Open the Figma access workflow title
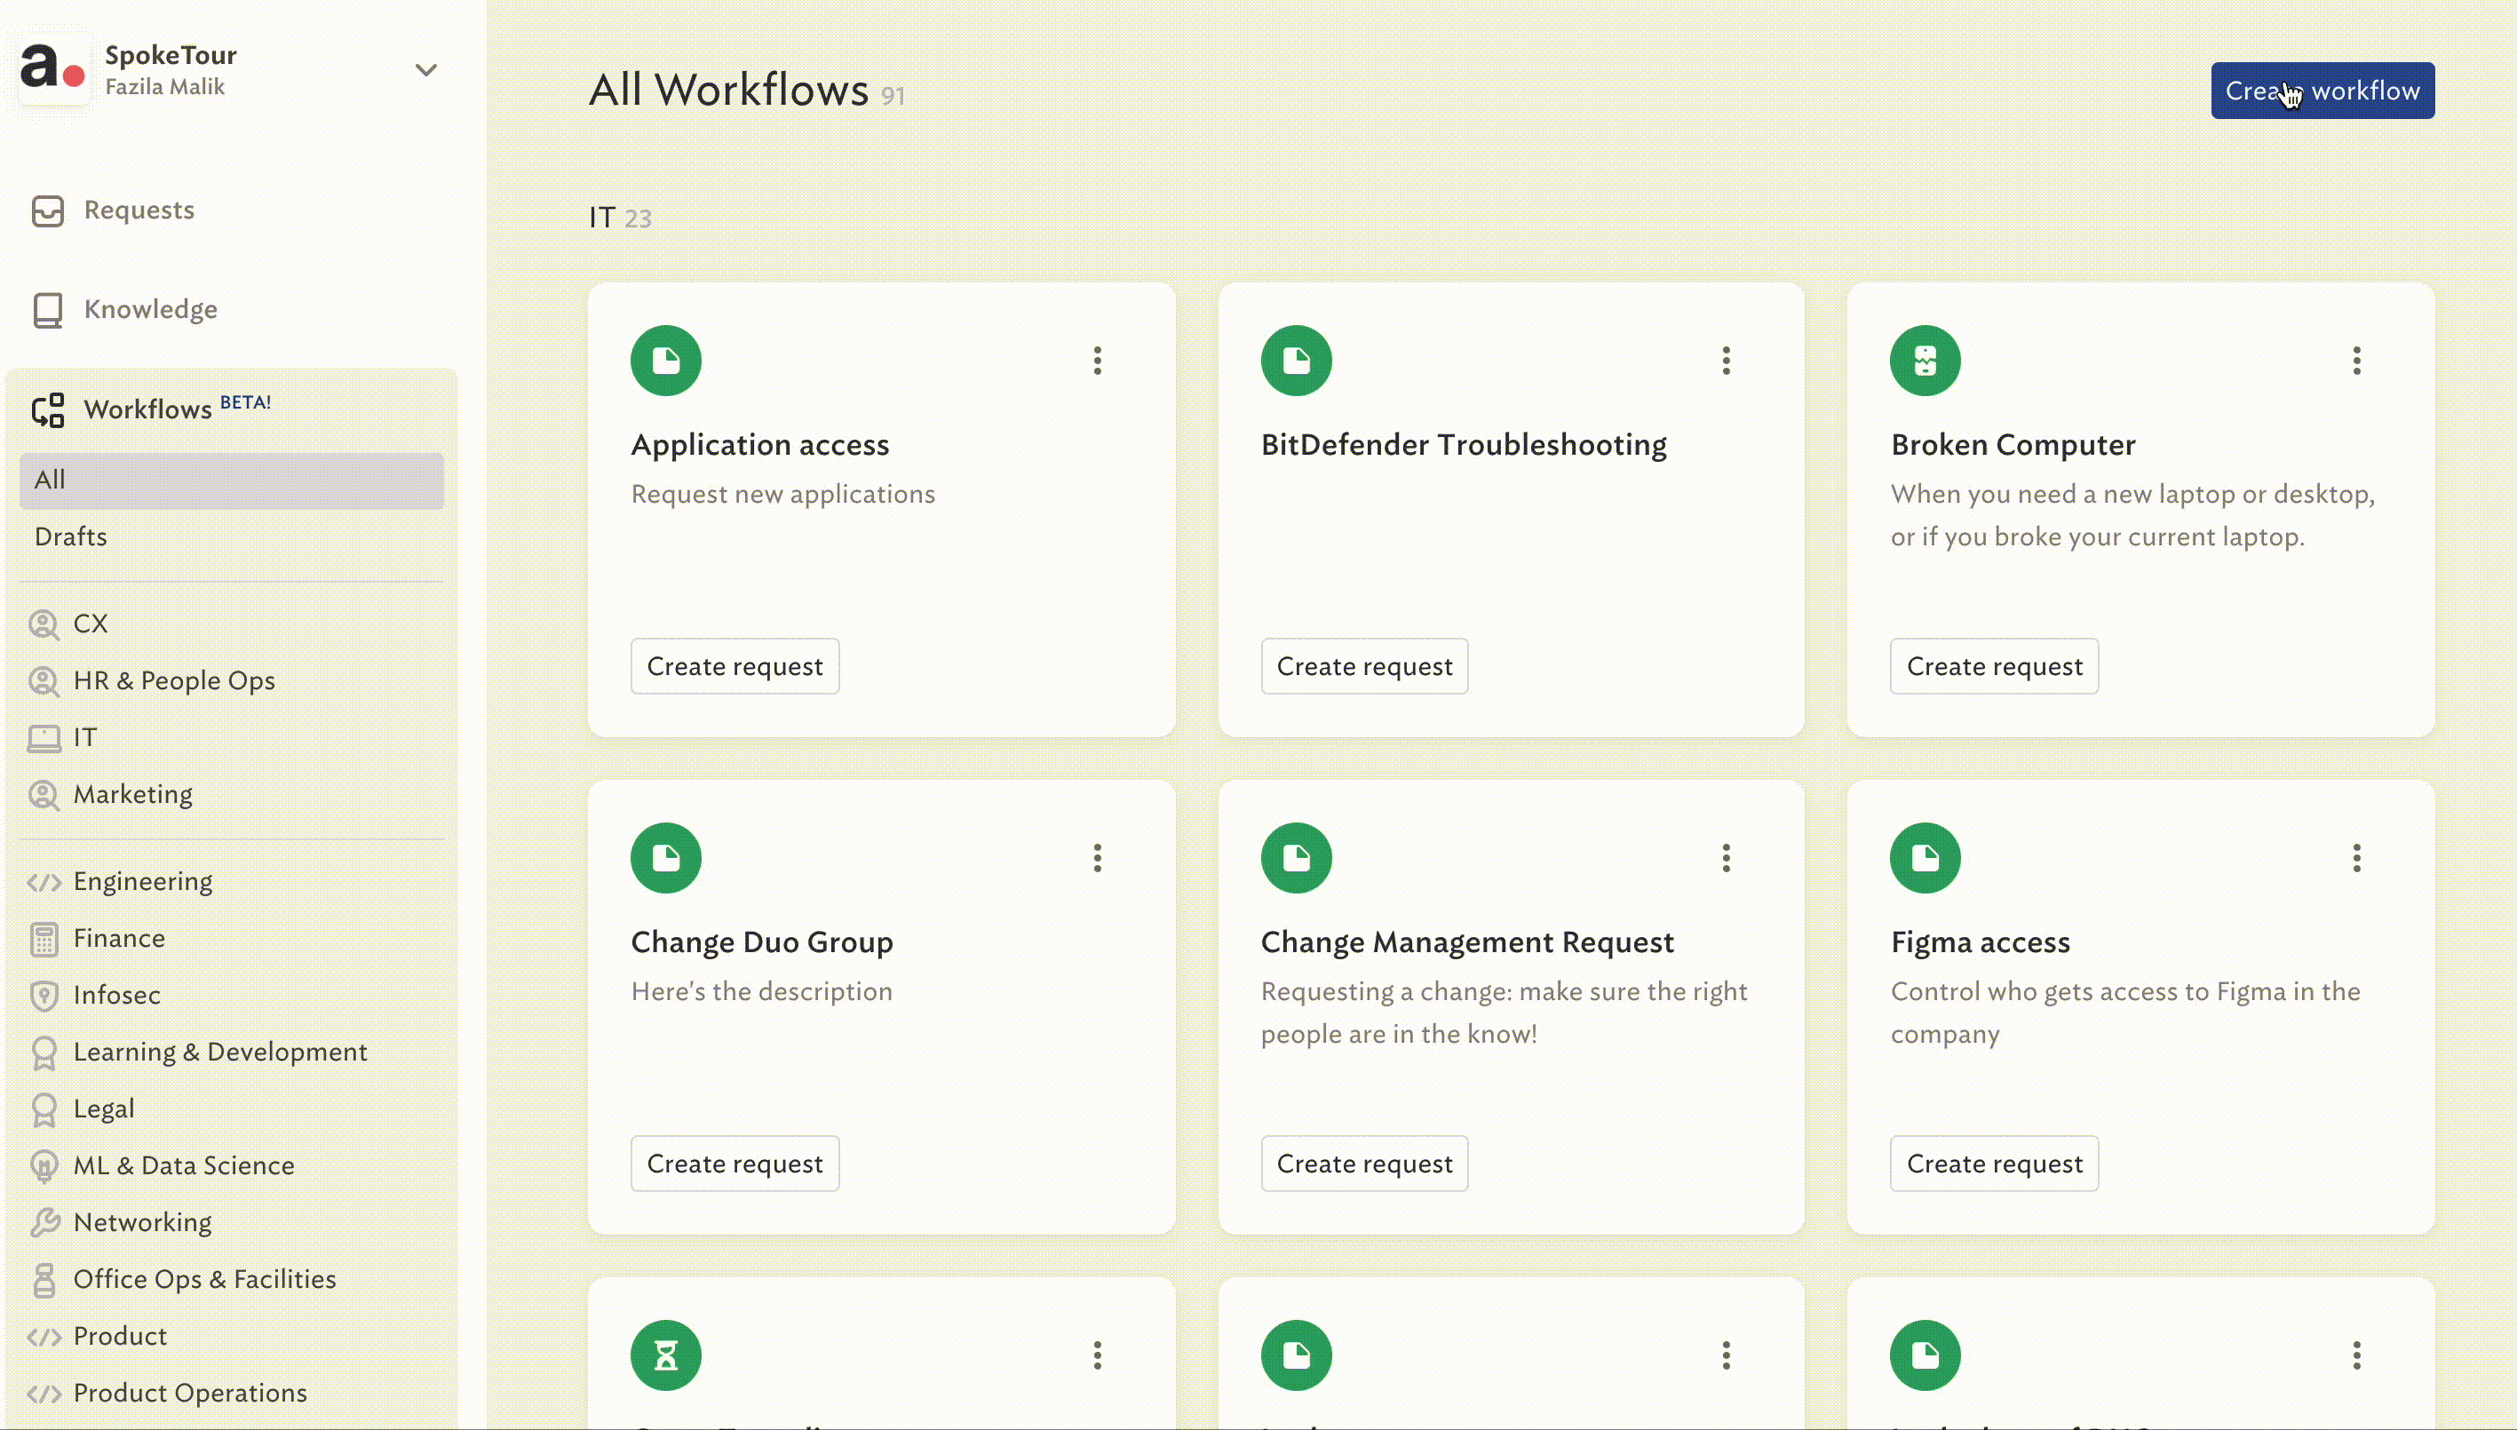 pyautogui.click(x=1980, y=943)
